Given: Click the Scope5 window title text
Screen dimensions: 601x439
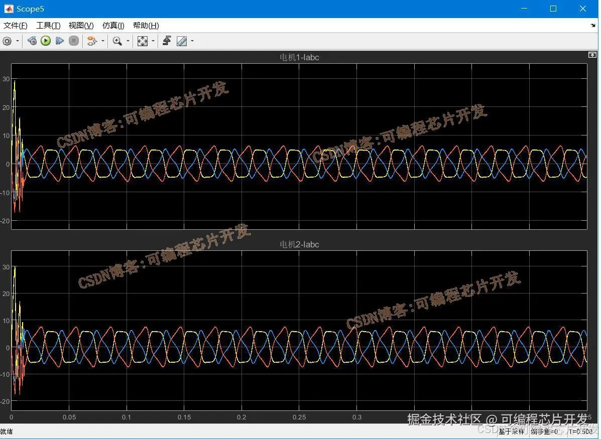Looking at the screenshot, I should (x=30, y=9).
